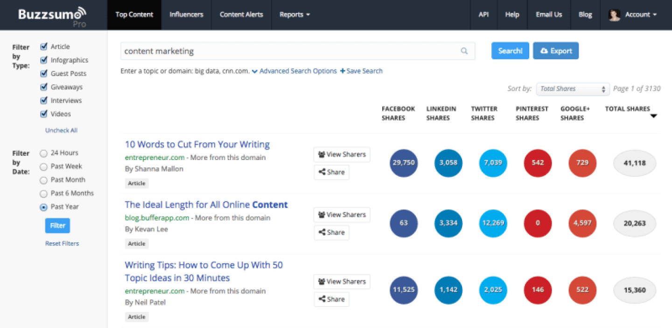Viewport: 672px width, 328px height.
Task: Open the Reports dropdown menu
Action: 294,15
